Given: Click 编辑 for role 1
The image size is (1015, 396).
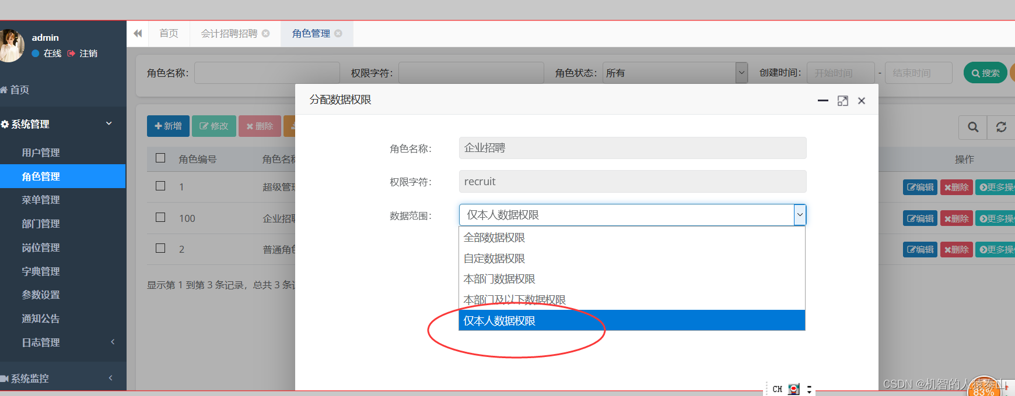Looking at the screenshot, I should point(920,187).
